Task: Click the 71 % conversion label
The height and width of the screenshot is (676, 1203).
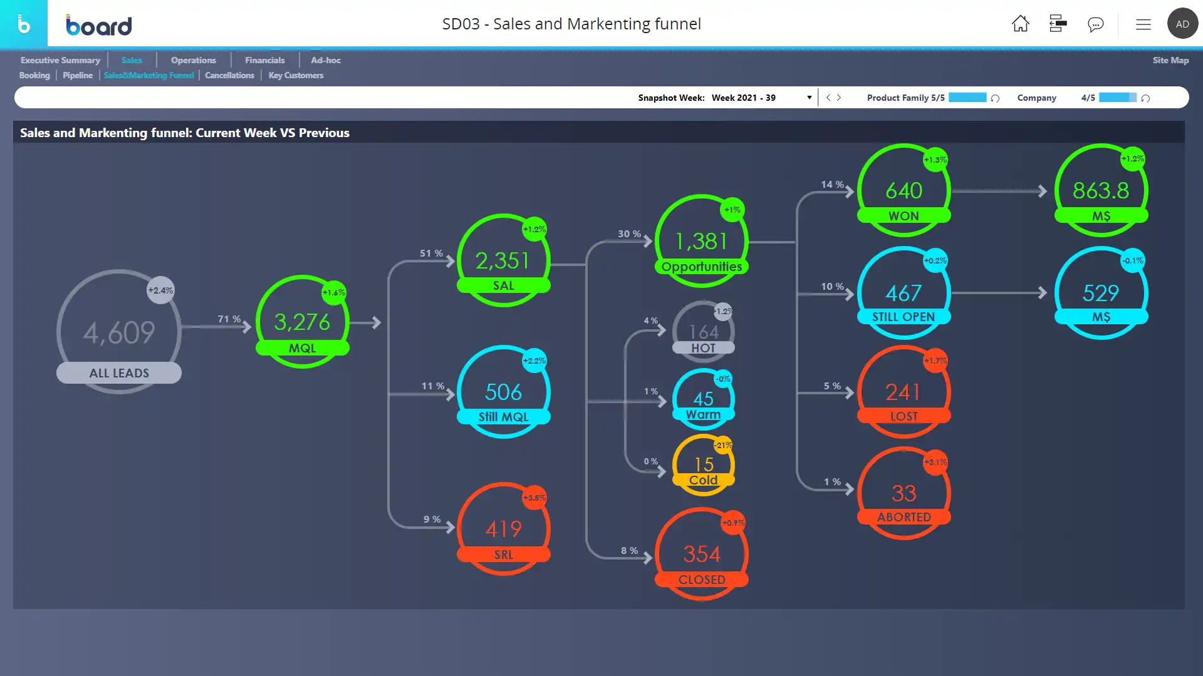Action: tap(229, 319)
